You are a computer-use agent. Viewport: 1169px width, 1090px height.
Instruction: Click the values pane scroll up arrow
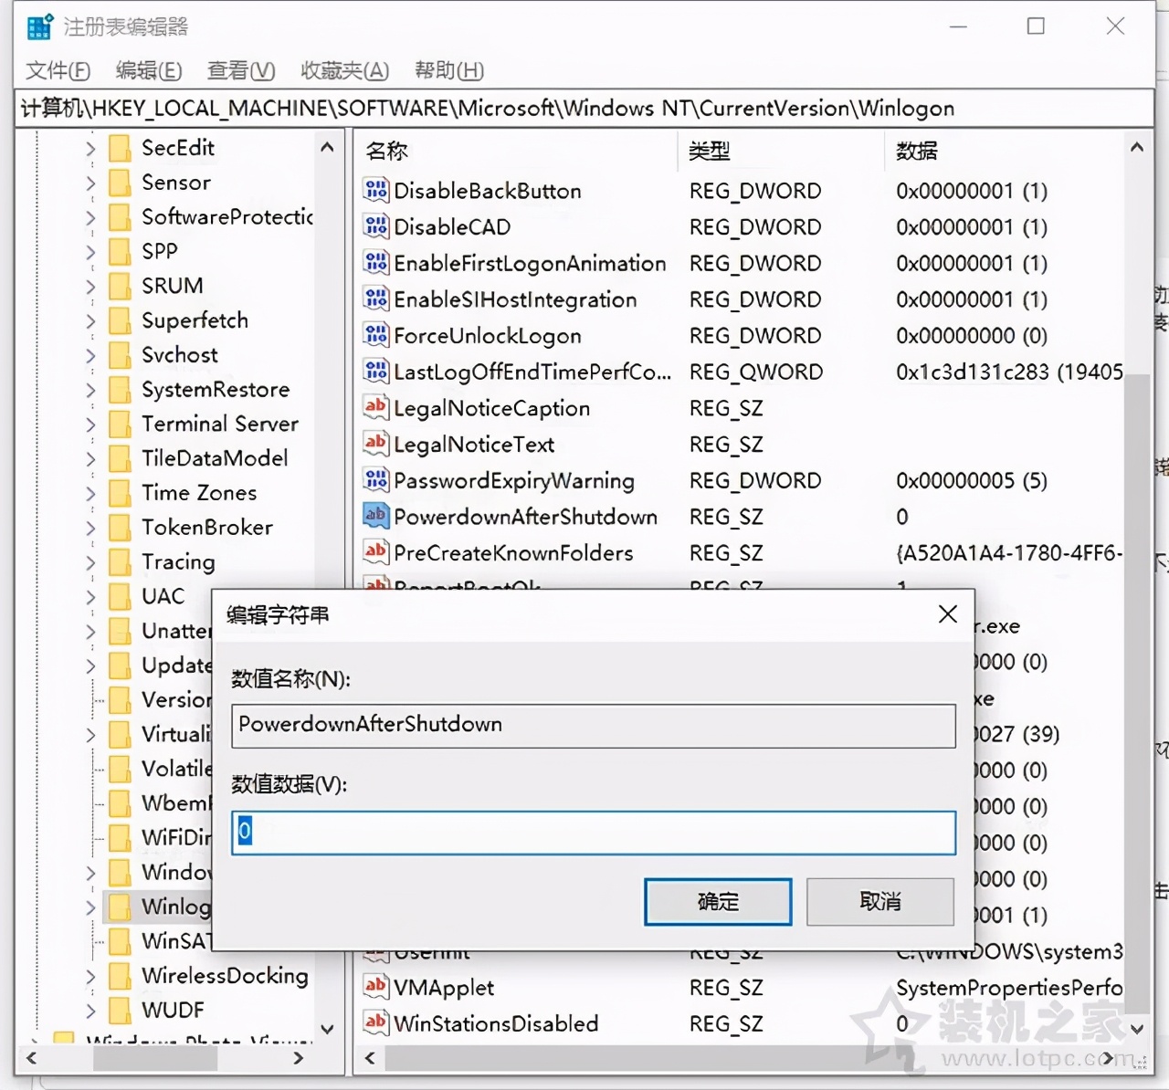[x=1137, y=147]
